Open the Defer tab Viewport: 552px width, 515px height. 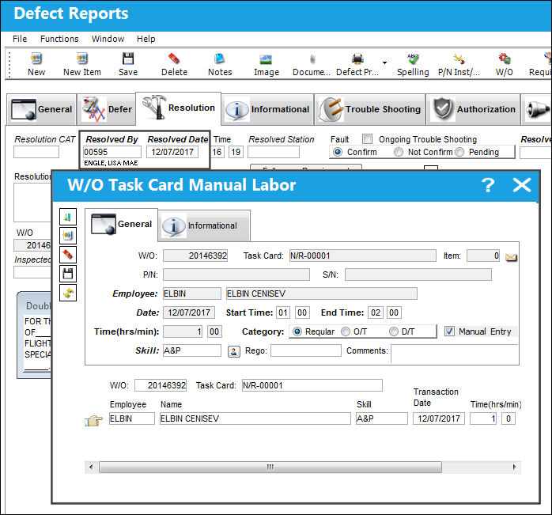click(106, 109)
